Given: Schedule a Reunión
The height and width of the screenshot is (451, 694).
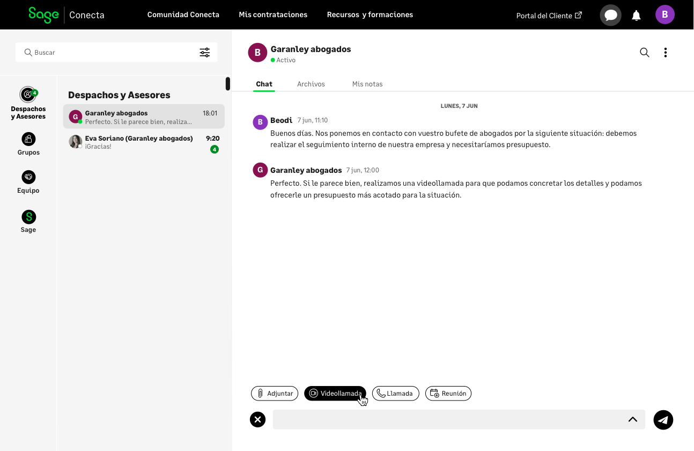Looking at the screenshot, I should 448,394.
